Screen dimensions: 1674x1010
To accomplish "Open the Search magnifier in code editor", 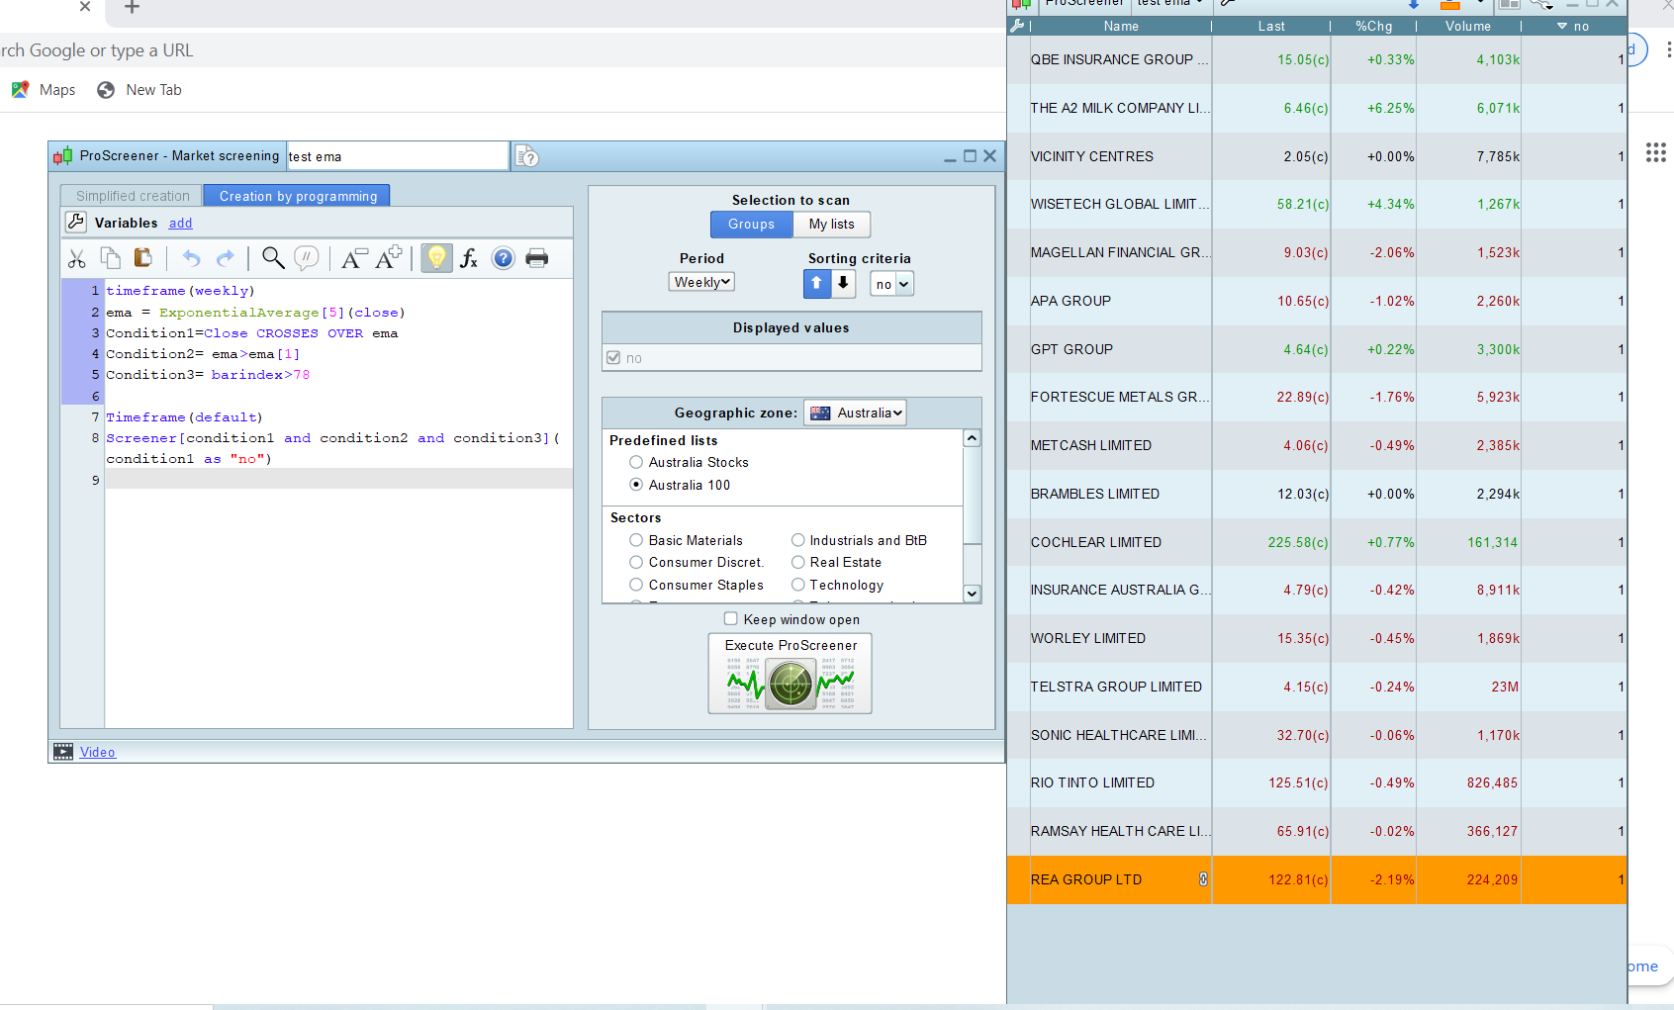I will (x=273, y=258).
